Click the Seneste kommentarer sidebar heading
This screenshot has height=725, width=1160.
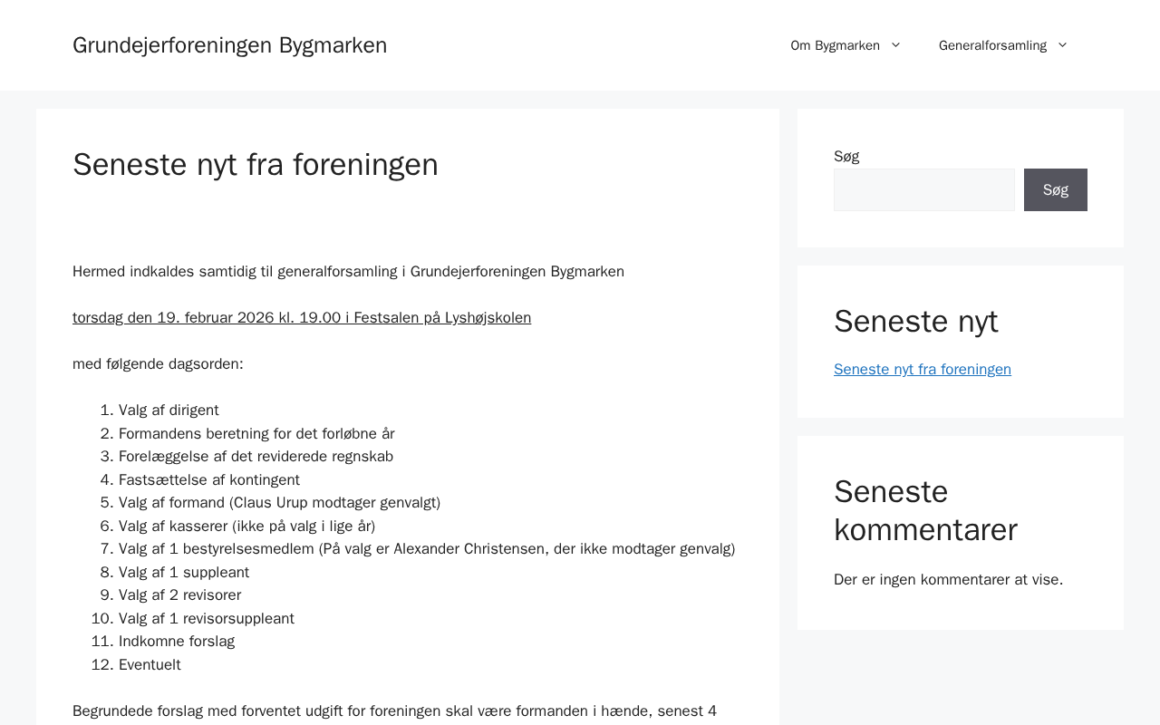point(925,510)
